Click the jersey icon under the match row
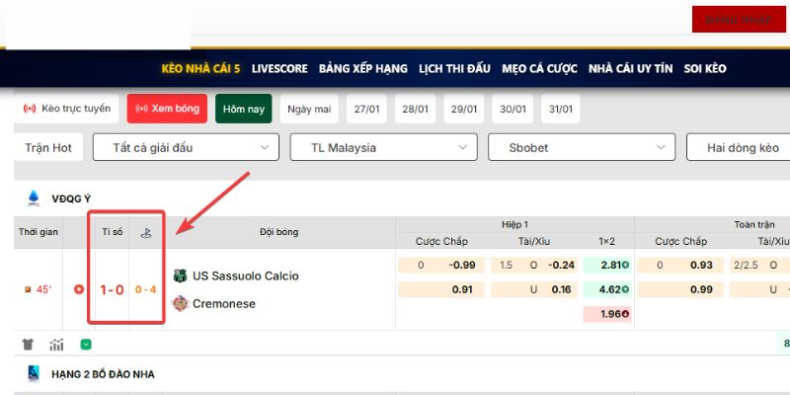Screen dimensions: 790x395 click(29, 345)
